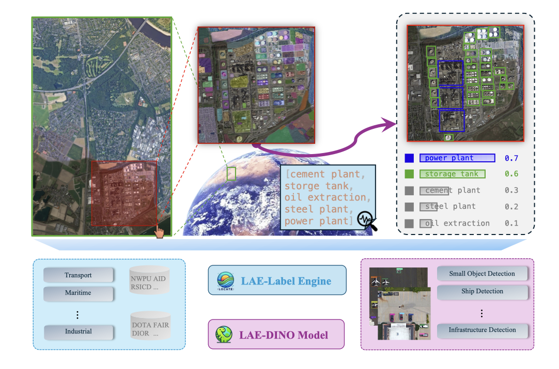Toggle the gray square beside cement plant
559x369 pixels.
410,191
